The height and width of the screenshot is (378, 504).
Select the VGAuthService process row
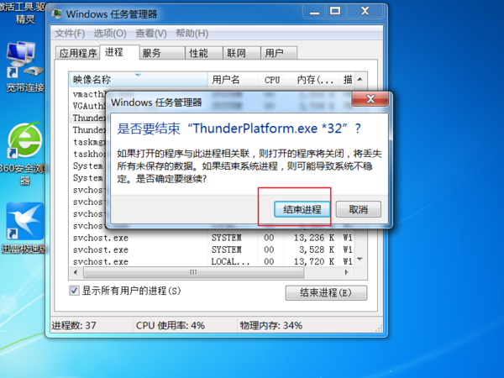[88, 106]
